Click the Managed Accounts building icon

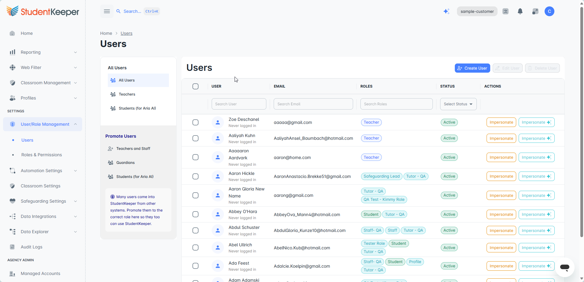coord(12,273)
